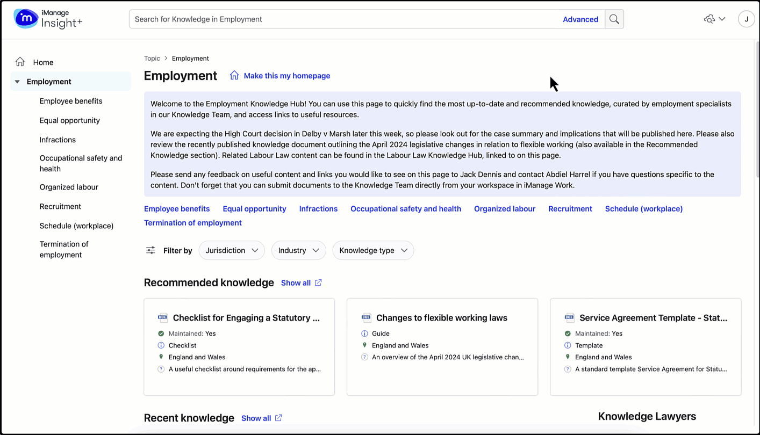
Task: Click the location pin on the Service Agreement card
Action: [x=568, y=357]
